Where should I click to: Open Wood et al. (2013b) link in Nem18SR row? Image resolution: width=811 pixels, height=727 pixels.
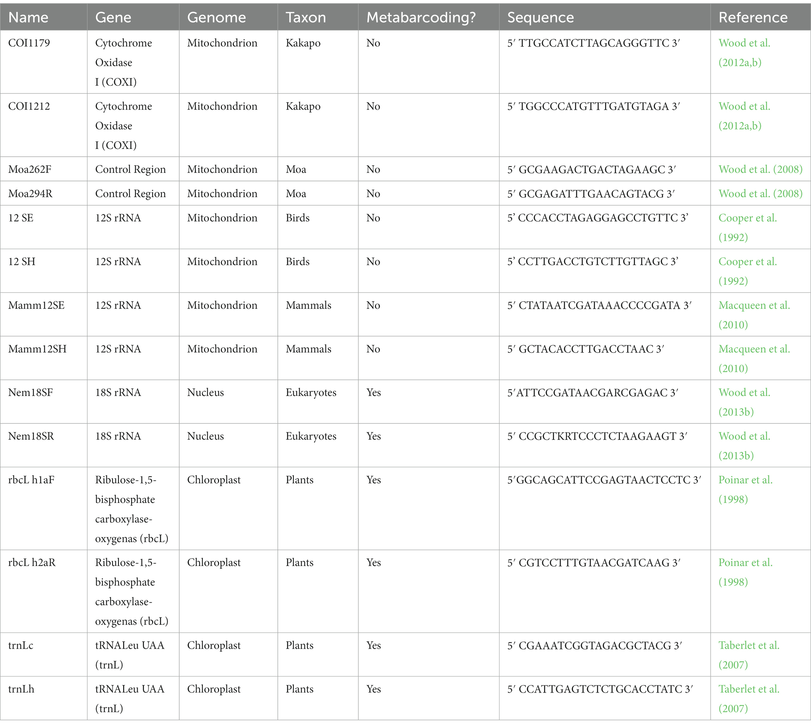click(744, 445)
